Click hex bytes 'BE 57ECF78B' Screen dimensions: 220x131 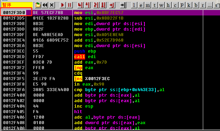48,13
